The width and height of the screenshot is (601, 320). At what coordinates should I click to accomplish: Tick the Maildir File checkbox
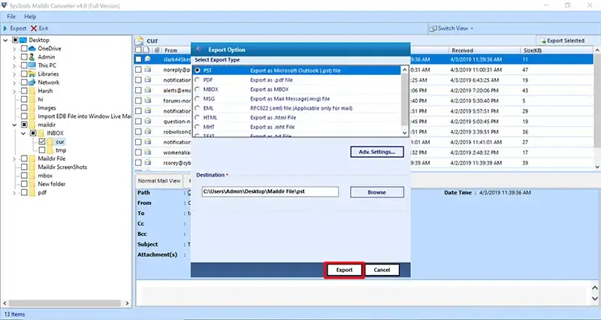24,158
